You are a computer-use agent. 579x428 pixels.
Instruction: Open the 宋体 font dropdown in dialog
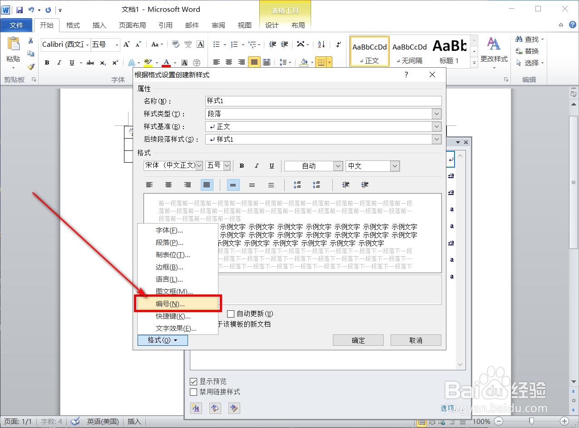tap(199, 166)
